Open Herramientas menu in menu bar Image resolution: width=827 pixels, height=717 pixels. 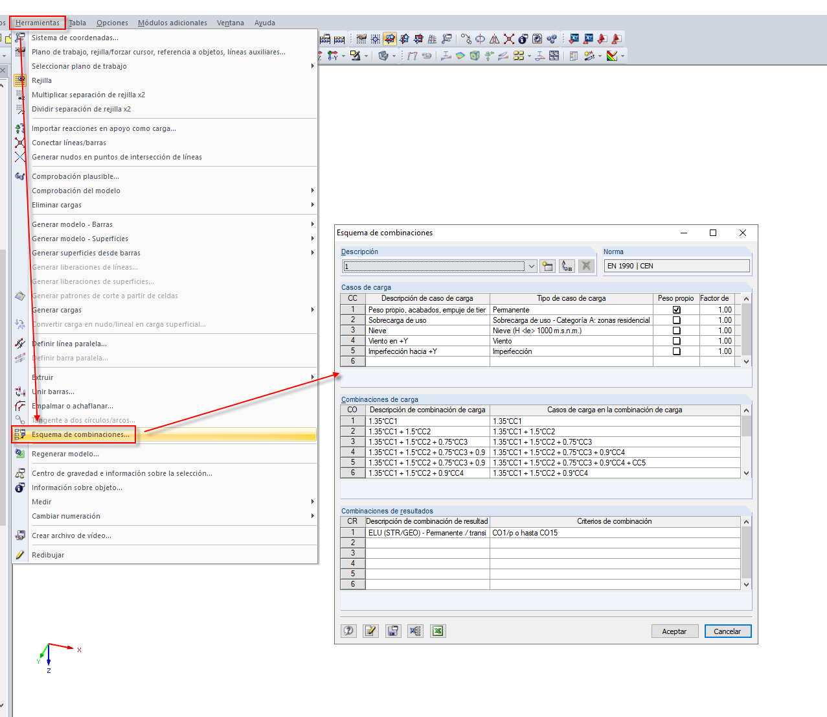click(x=38, y=23)
